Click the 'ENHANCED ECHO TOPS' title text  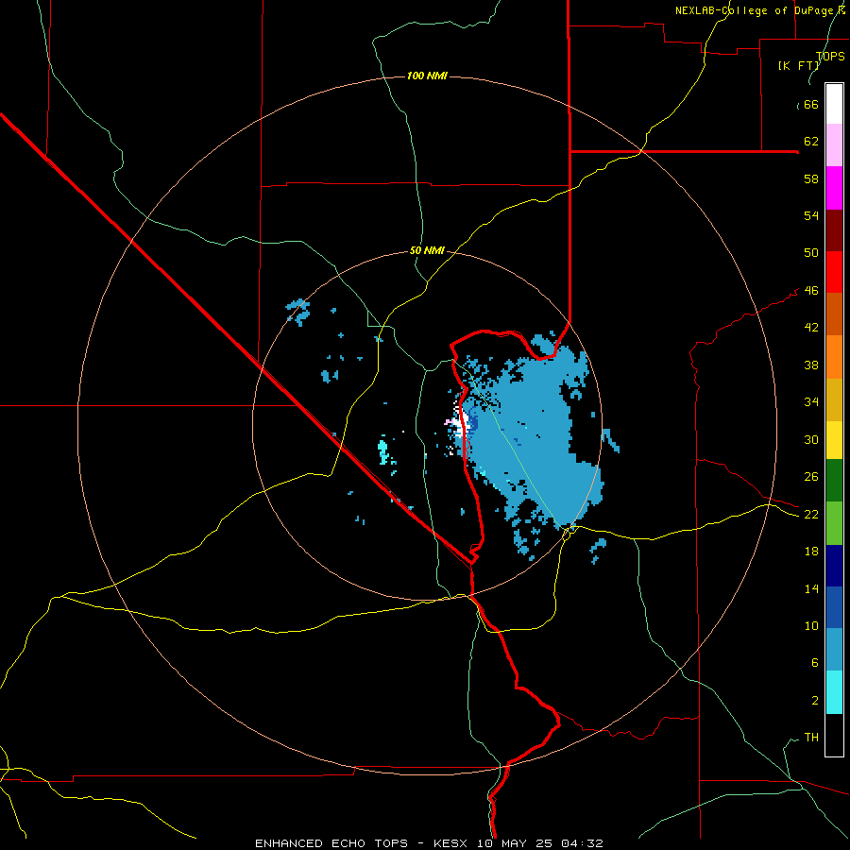pos(331,843)
